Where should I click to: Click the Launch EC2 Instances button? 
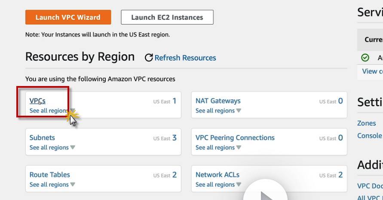point(167,18)
